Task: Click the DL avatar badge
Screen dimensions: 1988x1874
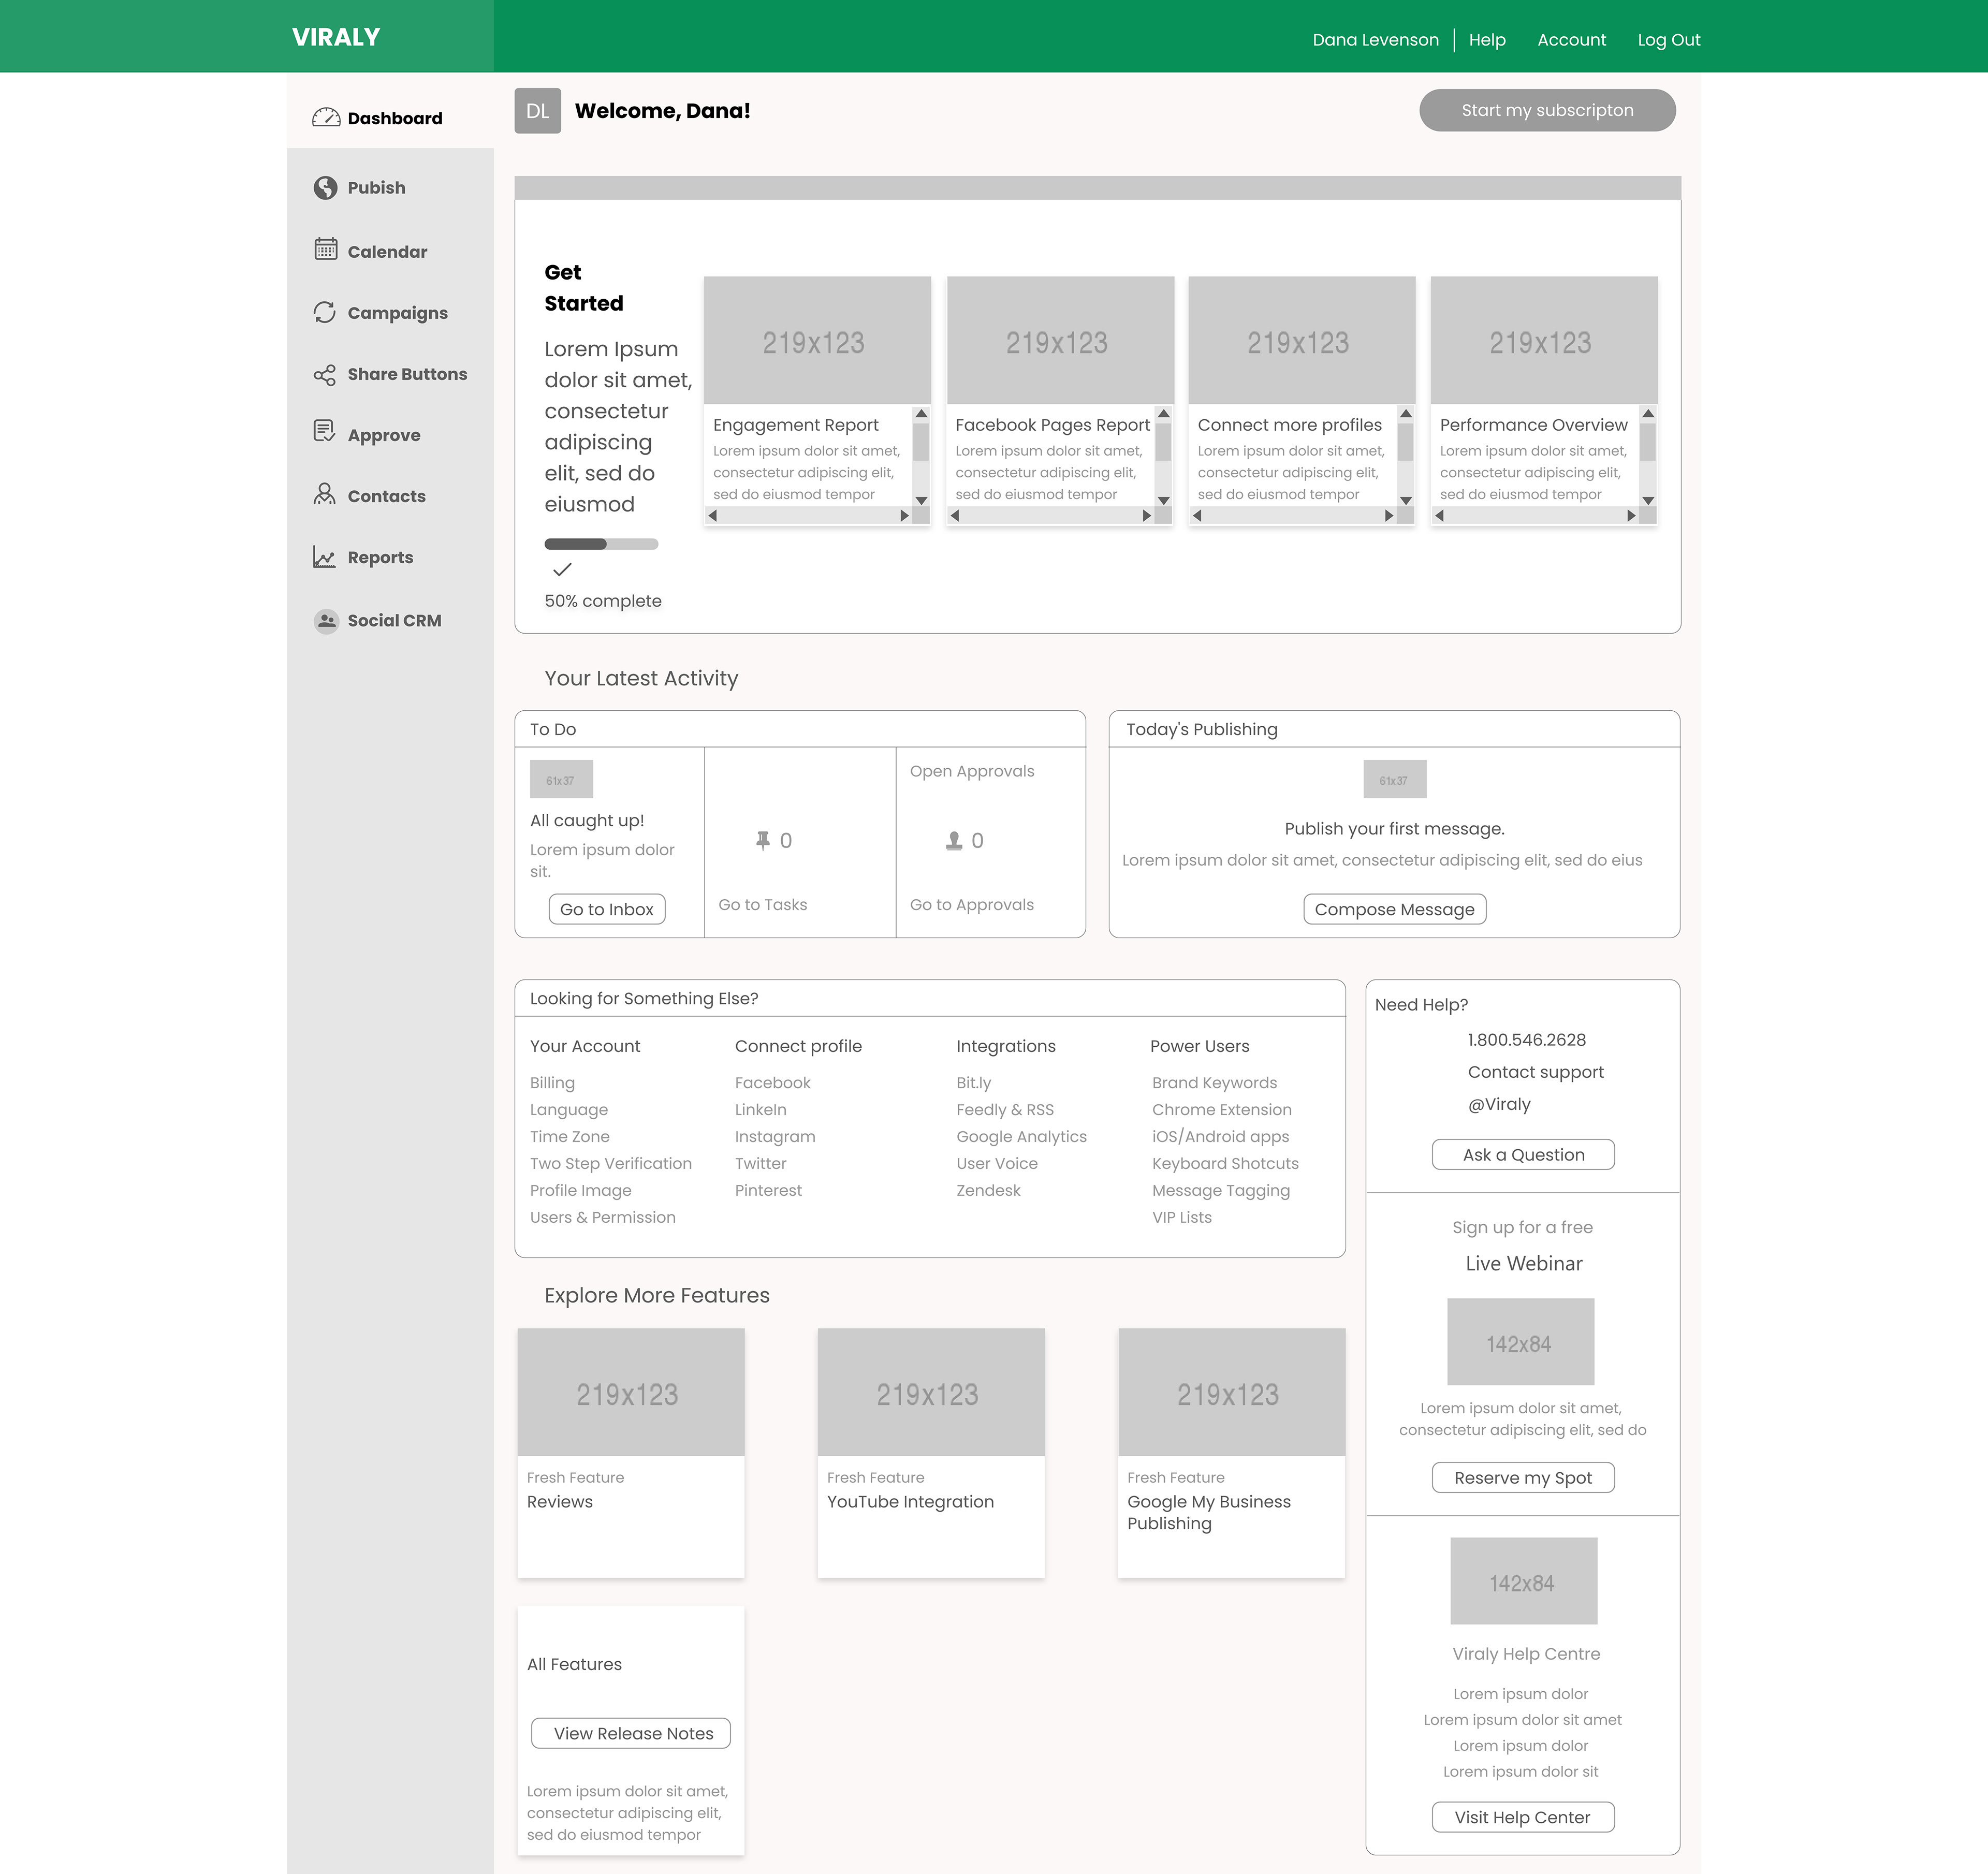Action: [538, 111]
